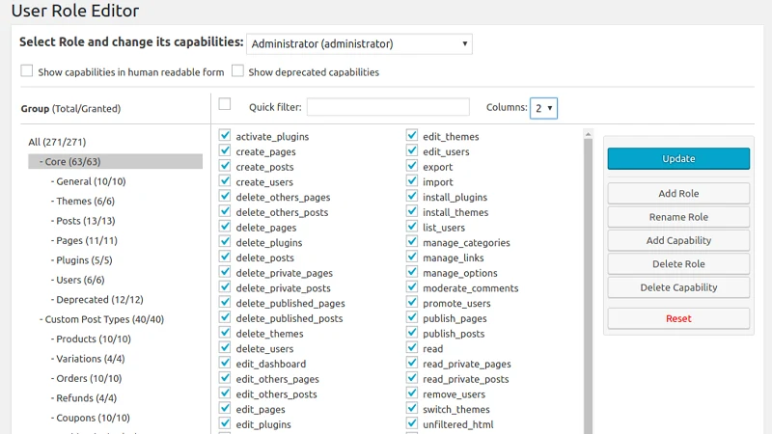Screen dimensions: 772x434
Task: Click the Update button
Action: click(x=678, y=158)
